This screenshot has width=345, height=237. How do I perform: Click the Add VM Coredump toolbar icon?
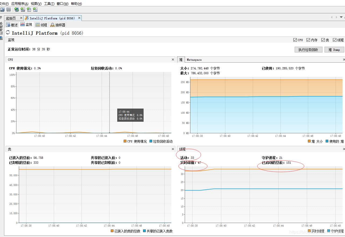(29, 10)
